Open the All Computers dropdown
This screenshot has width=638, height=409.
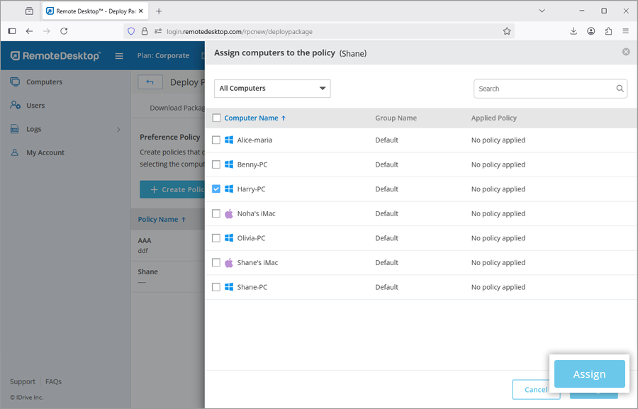pos(272,89)
